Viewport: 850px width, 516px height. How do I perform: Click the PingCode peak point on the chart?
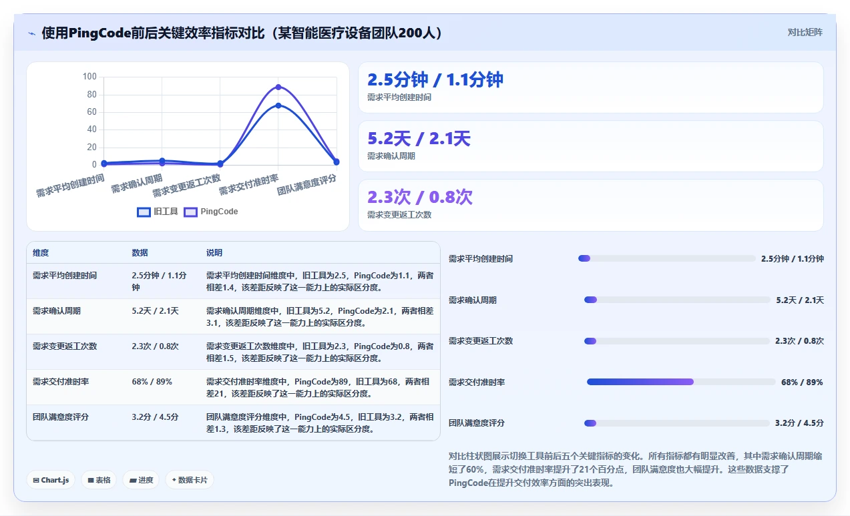(278, 87)
